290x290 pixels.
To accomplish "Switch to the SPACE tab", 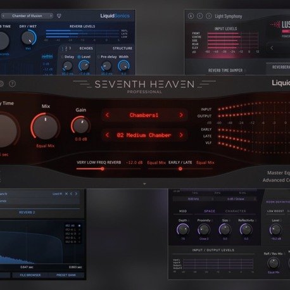I will (210, 211).
